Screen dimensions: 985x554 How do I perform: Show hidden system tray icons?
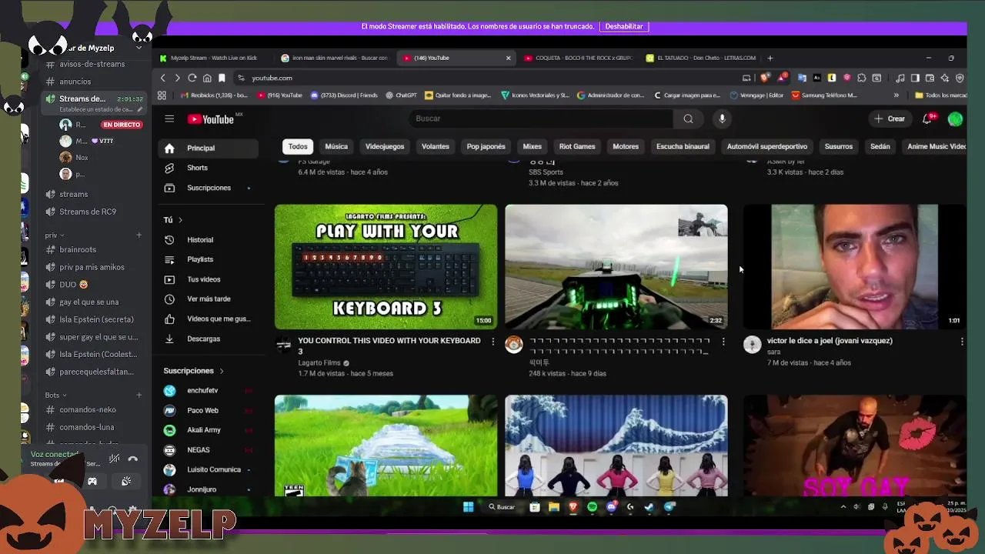click(843, 506)
